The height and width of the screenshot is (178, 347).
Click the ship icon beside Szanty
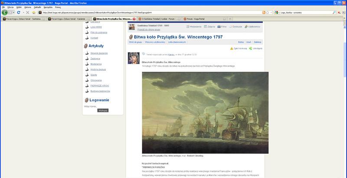87,75
